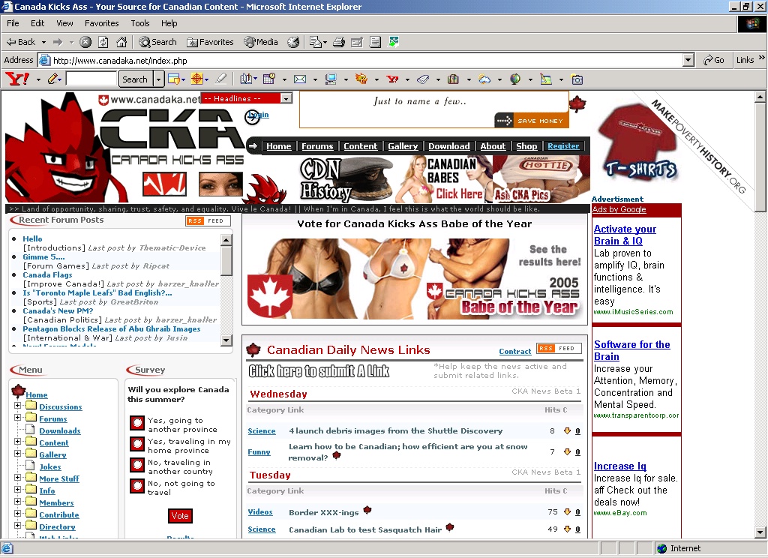Click the Register navigation link
Image resolution: width=768 pixels, height=558 pixels.
coord(563,146)
